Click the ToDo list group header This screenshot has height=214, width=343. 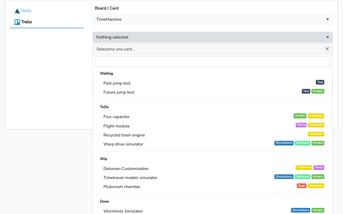[104, 107]
